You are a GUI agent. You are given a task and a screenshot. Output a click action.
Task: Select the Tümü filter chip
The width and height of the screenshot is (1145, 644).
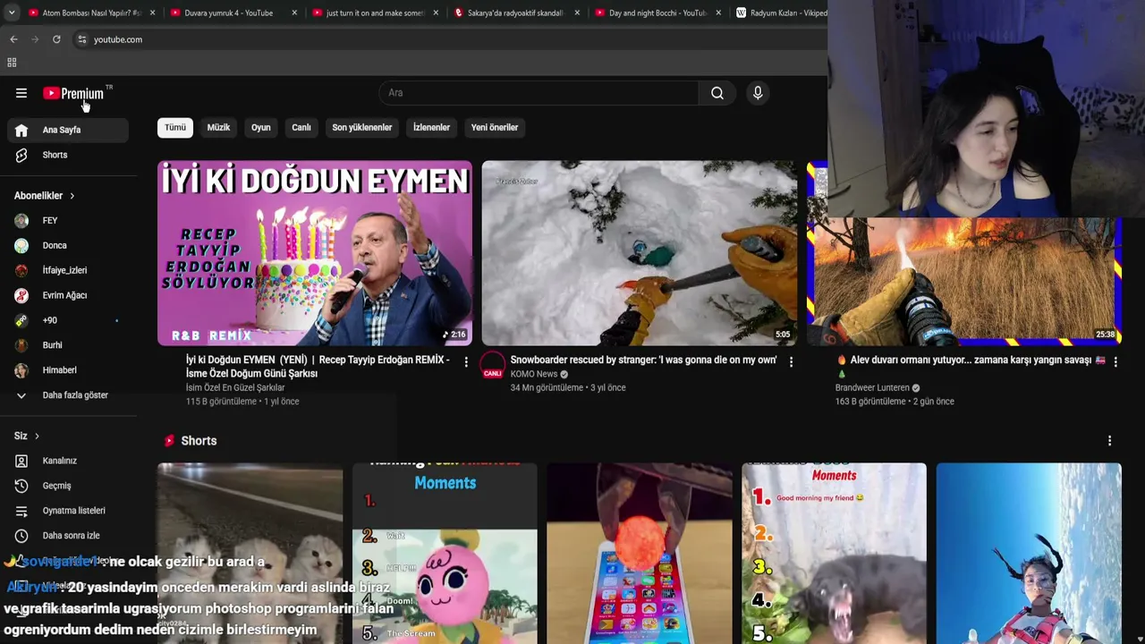(175, 127)
